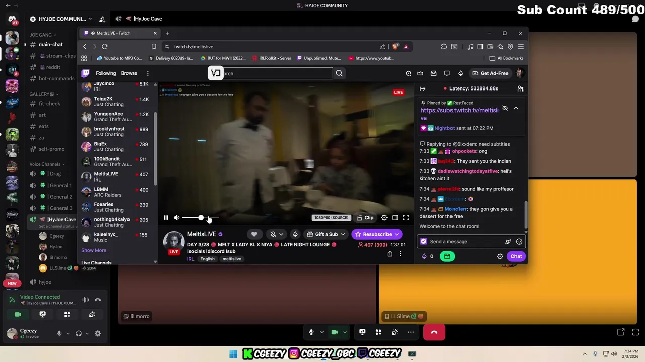Open browser extensions puzzle icon
This screenshot has width=645, height=362.
pyautogui.click(x=444, y=46)
